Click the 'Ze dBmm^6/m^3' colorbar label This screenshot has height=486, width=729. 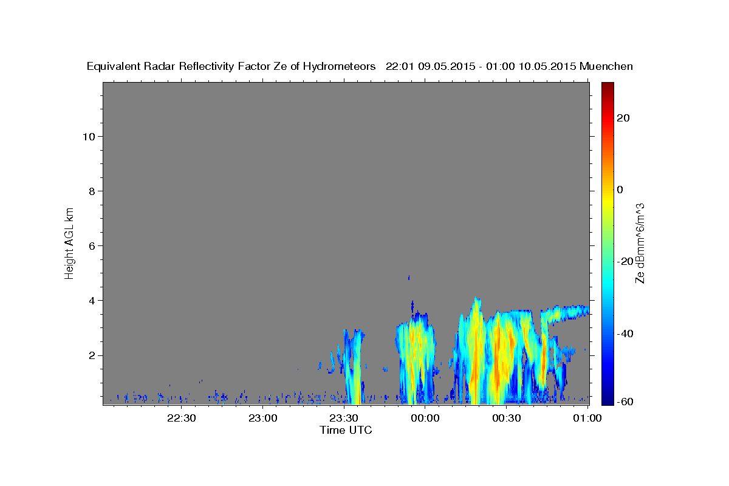[639, 243]
